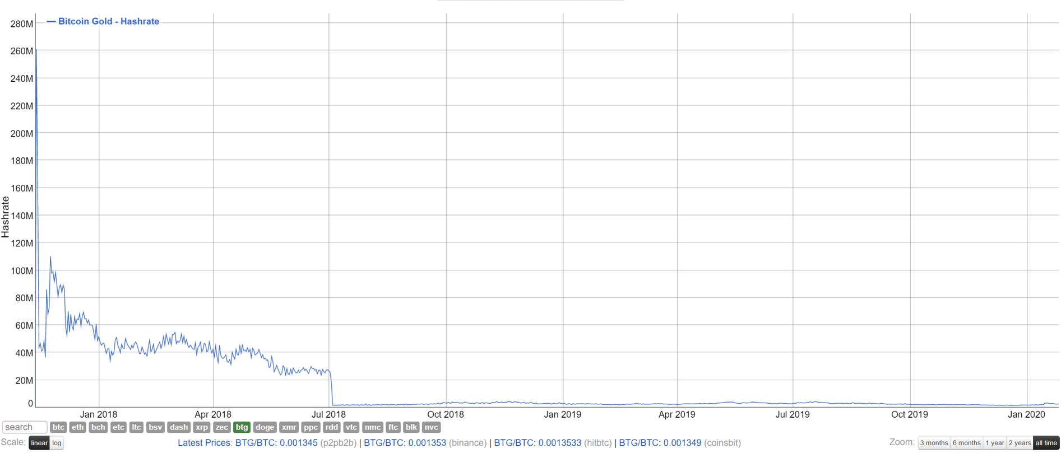Switch the scale to linear

click(x=39, y=443)
